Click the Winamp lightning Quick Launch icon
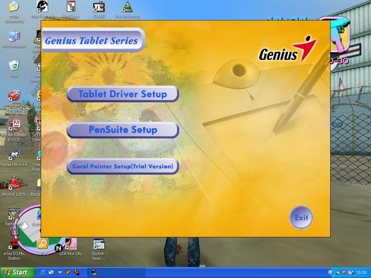The image size is (371, 278). [68, 273]
